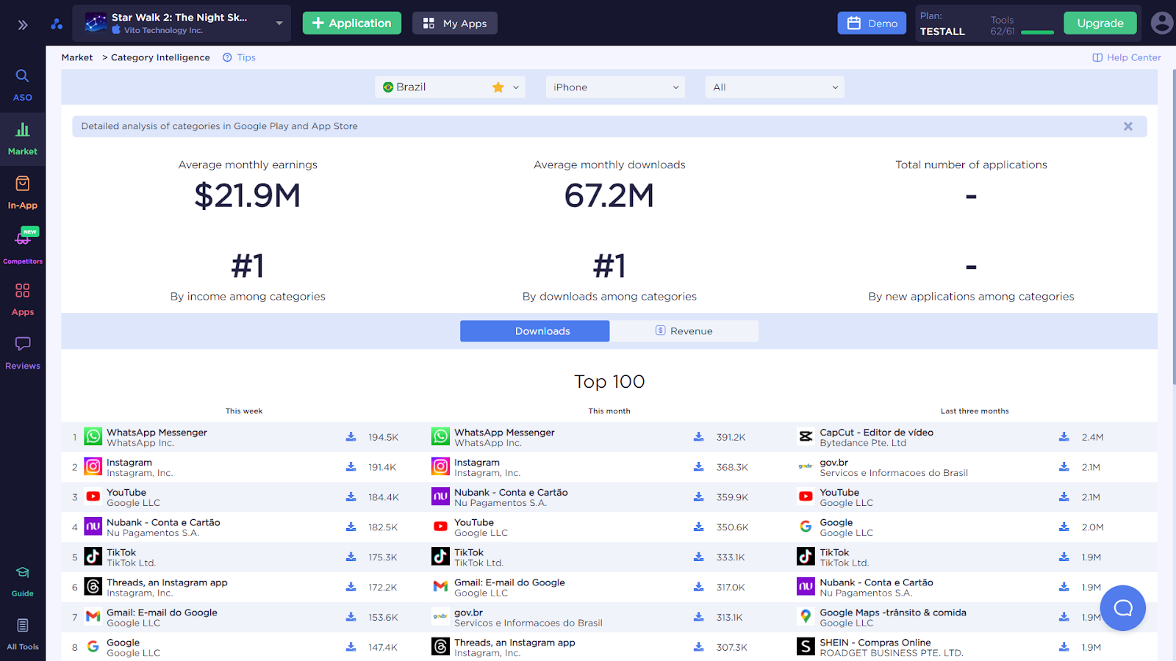Open the Market section in the sidebar
Image resolution: width=1176 pixels, height=661 pixels.
pyautogui.click(x=23, y=140)
